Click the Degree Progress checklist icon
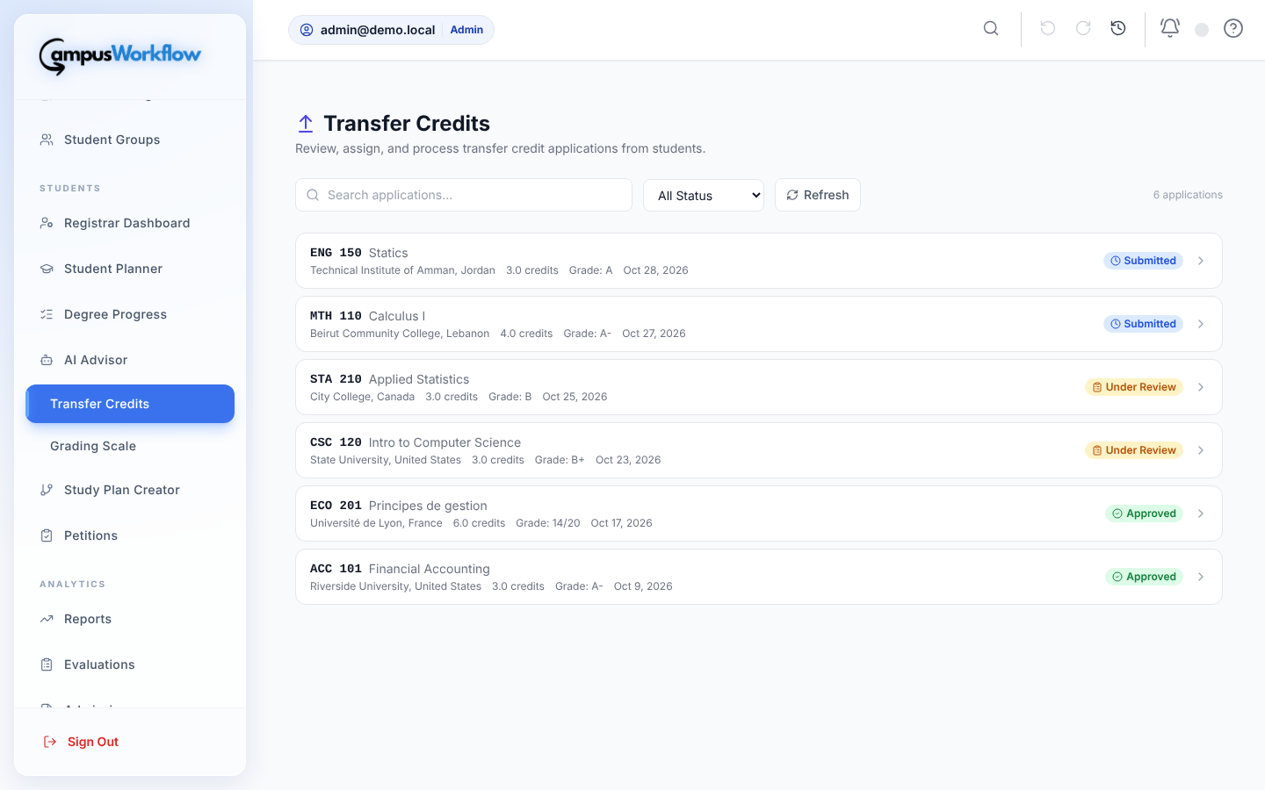The width and height of the screenshot is (1265, 790). [x=47, y=314]
